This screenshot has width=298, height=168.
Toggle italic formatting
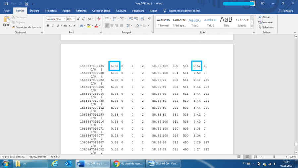(x=53, y=26)
